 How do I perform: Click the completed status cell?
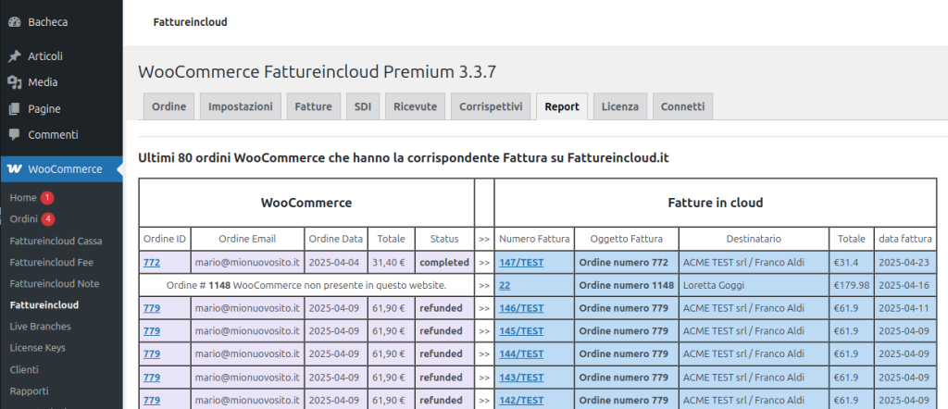point(444,262)
